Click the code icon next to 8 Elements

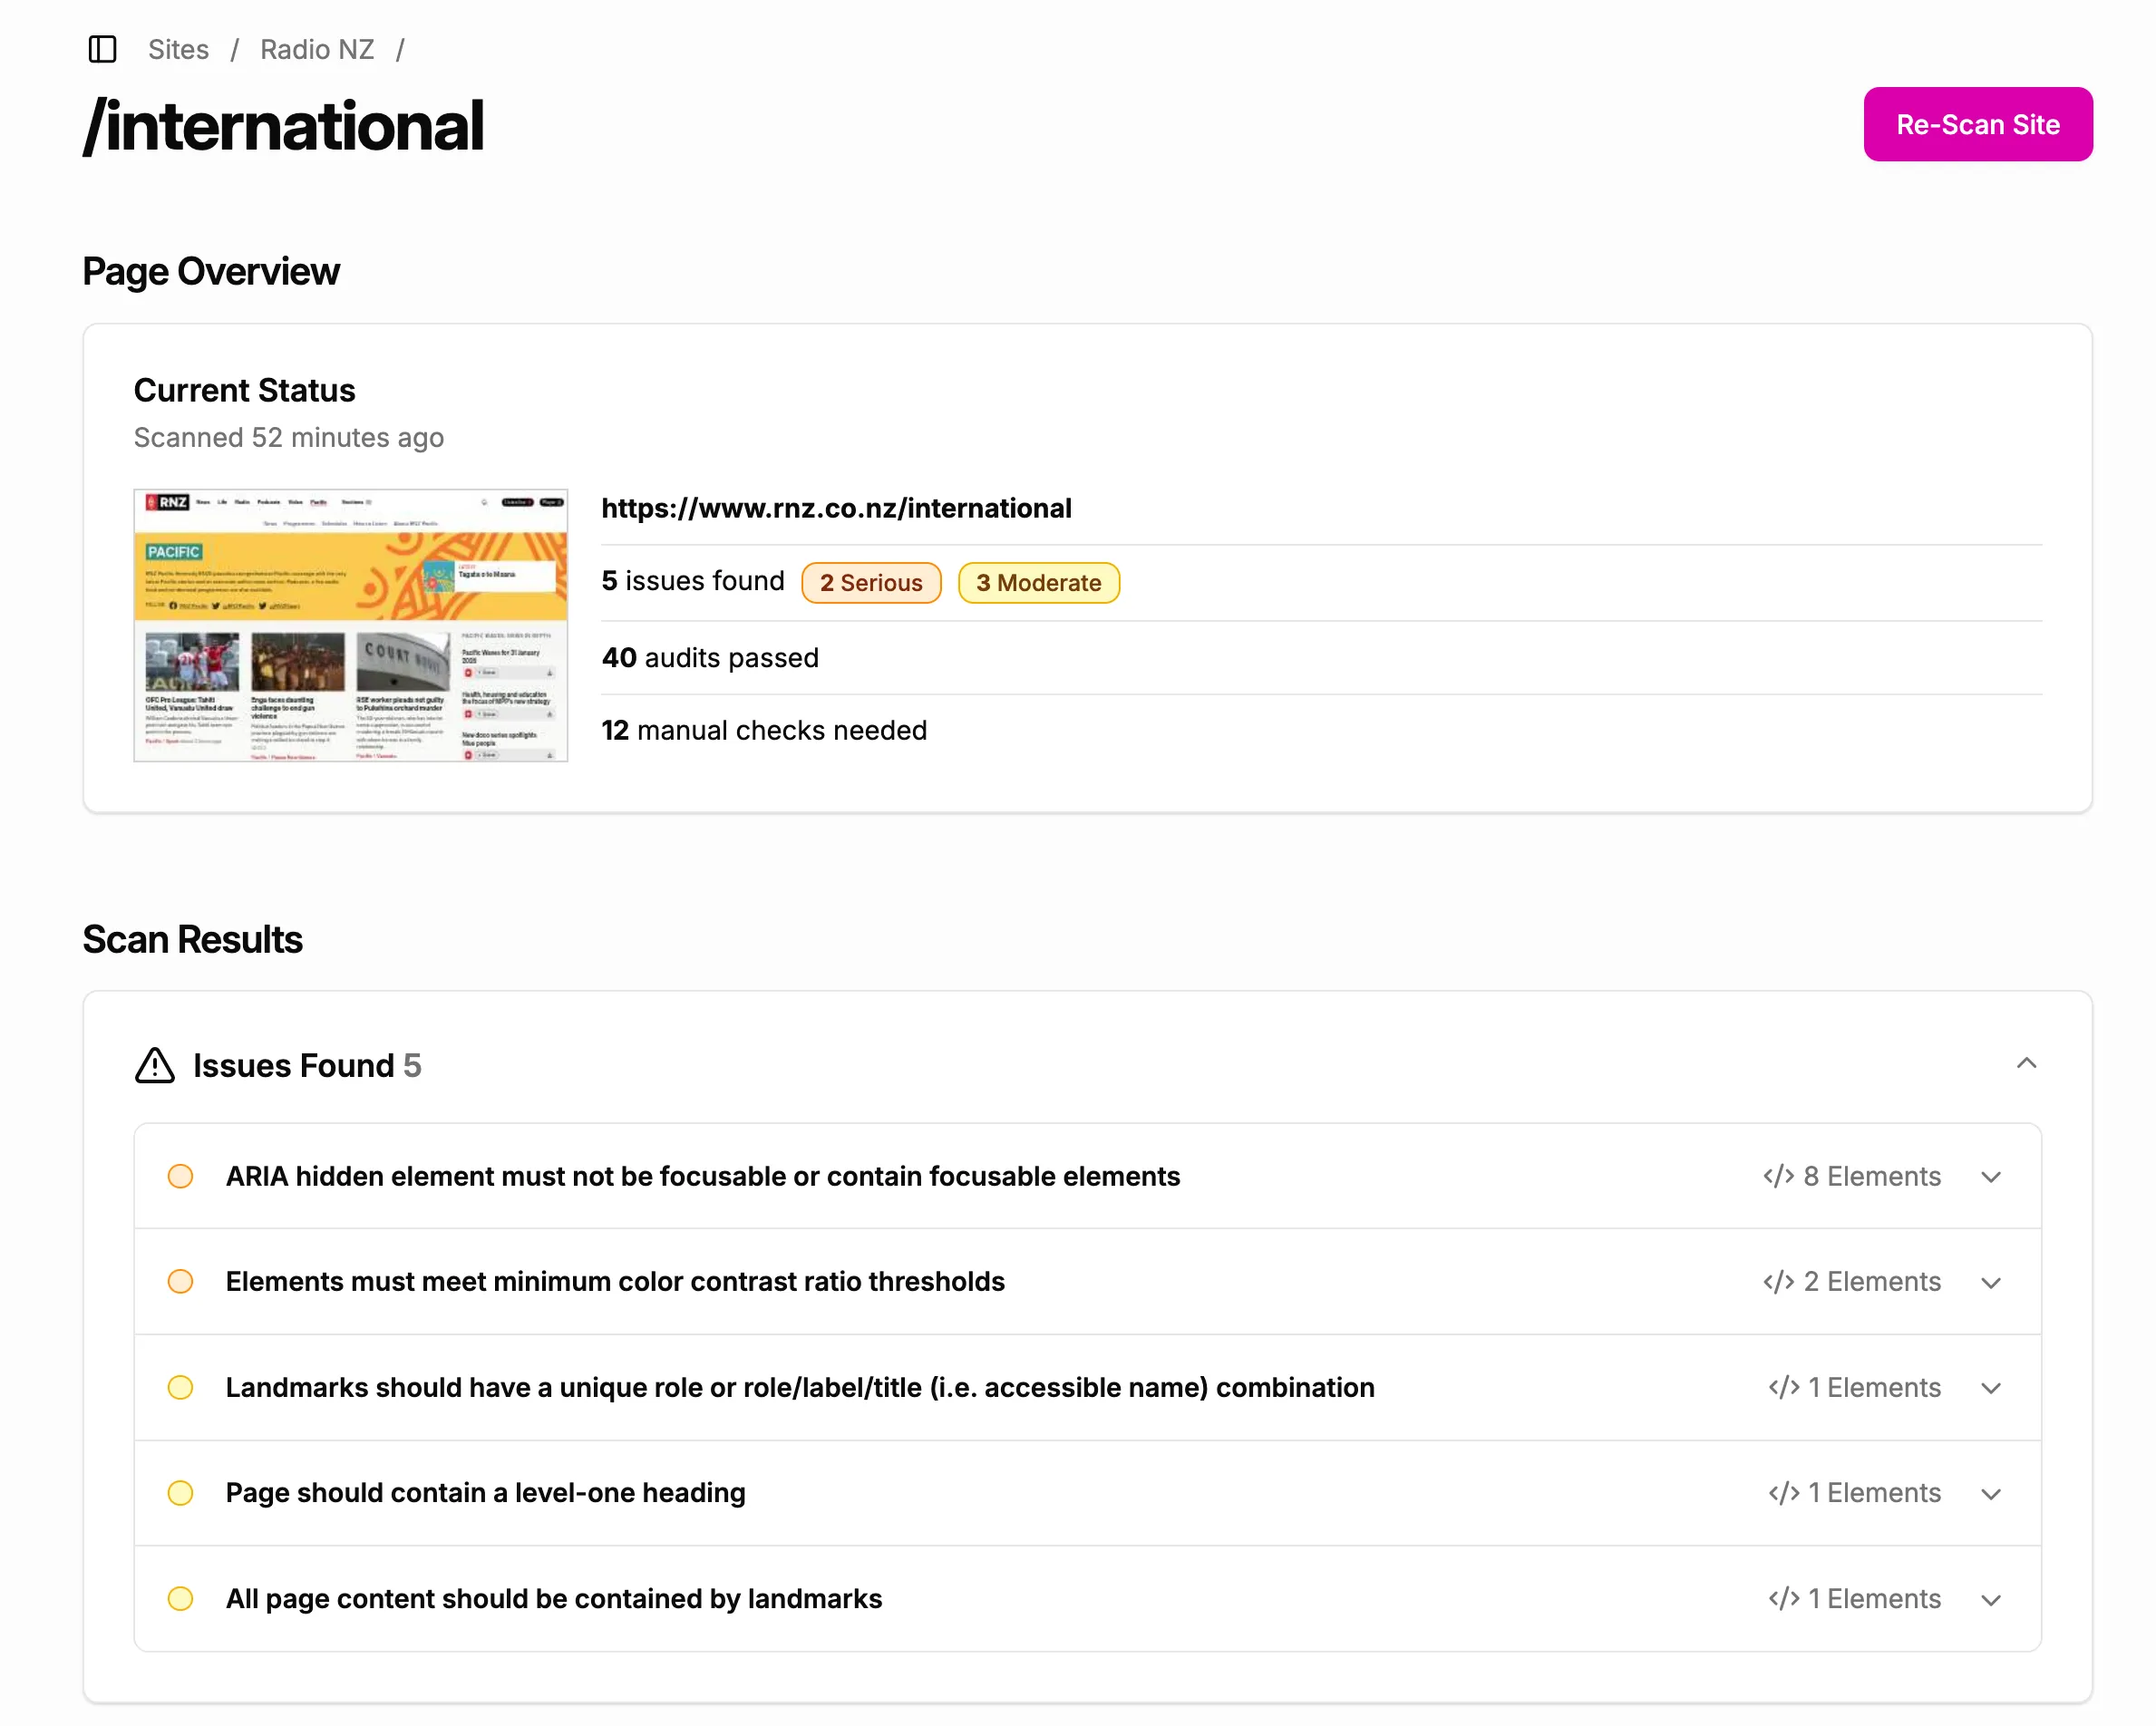1779,1176
